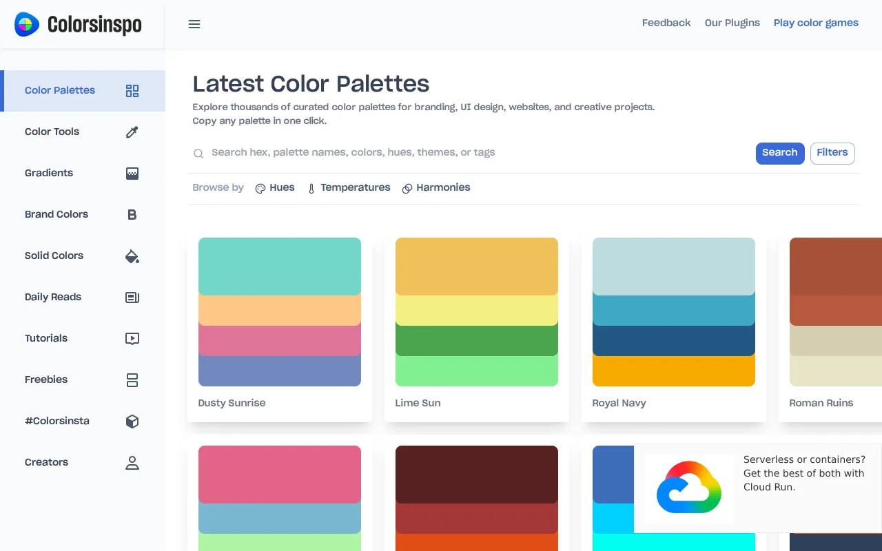This screenshot has height=551, width=882.
Task: Open the Cloud Run advertisement
Action: [758, 488]
